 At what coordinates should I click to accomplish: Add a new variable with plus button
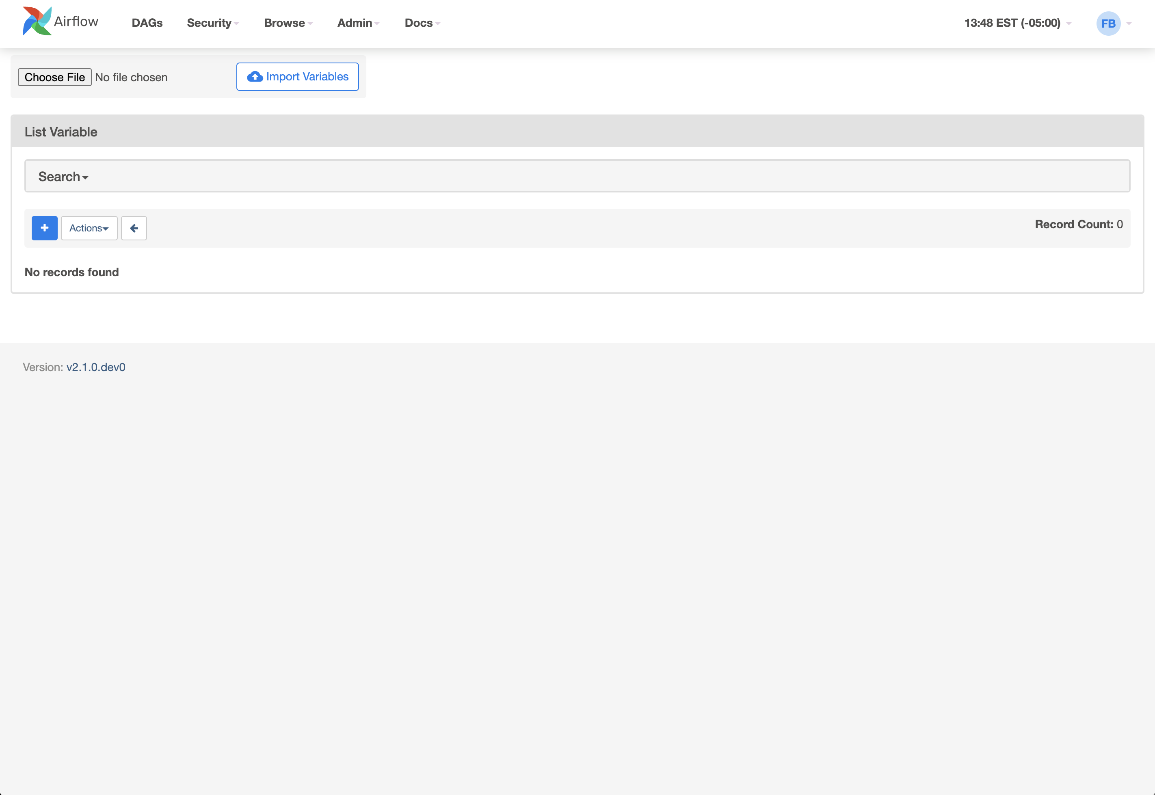pyautogui.click(x=44, y=228)
